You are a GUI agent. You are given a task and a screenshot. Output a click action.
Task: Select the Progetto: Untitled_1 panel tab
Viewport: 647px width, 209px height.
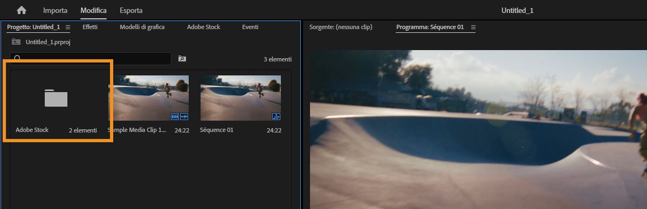pyautogui.click(x=33, y=27)
